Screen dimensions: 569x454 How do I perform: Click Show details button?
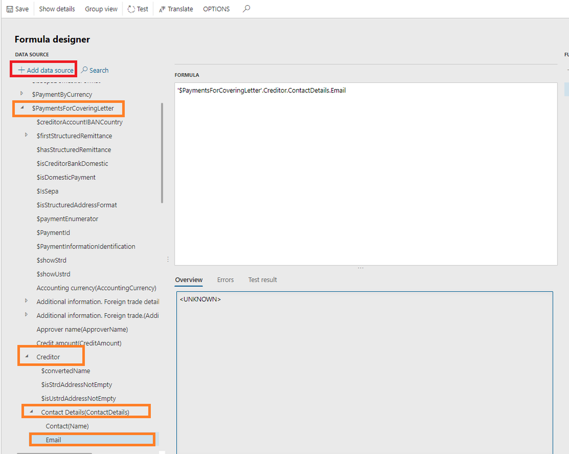point(57,9)
